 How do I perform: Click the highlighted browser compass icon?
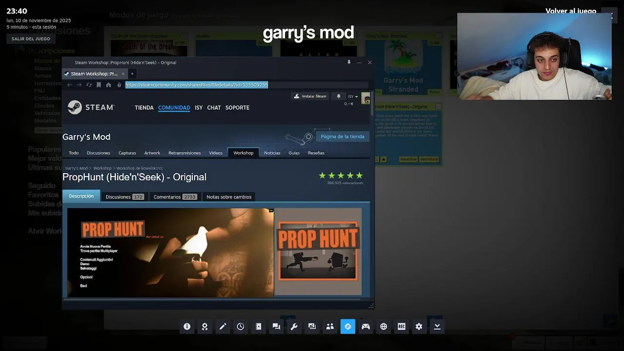click(x=348, y=327)
